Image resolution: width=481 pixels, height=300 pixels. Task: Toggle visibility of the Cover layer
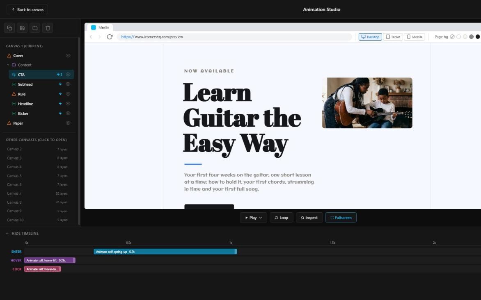(x=68, y=56)
